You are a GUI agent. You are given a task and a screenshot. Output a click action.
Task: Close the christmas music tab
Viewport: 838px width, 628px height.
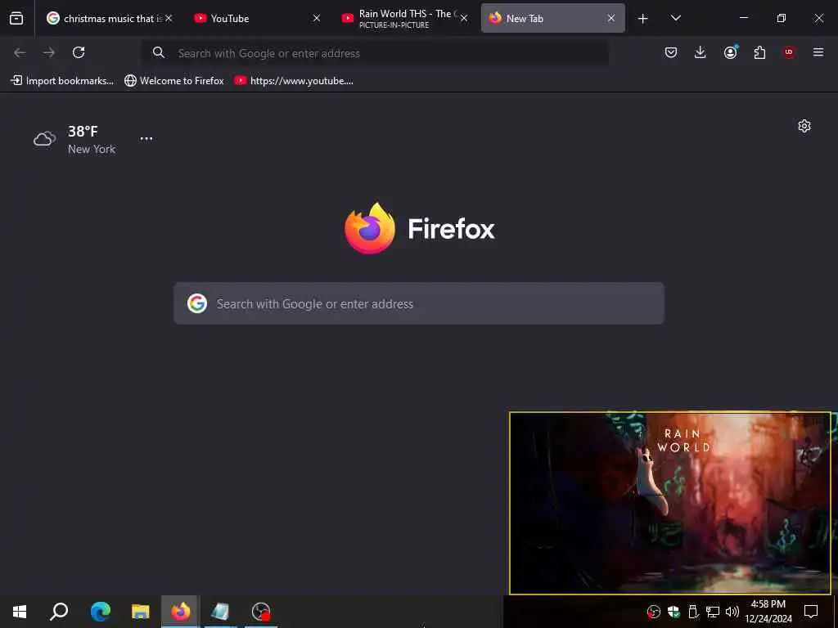click(169, 18)
